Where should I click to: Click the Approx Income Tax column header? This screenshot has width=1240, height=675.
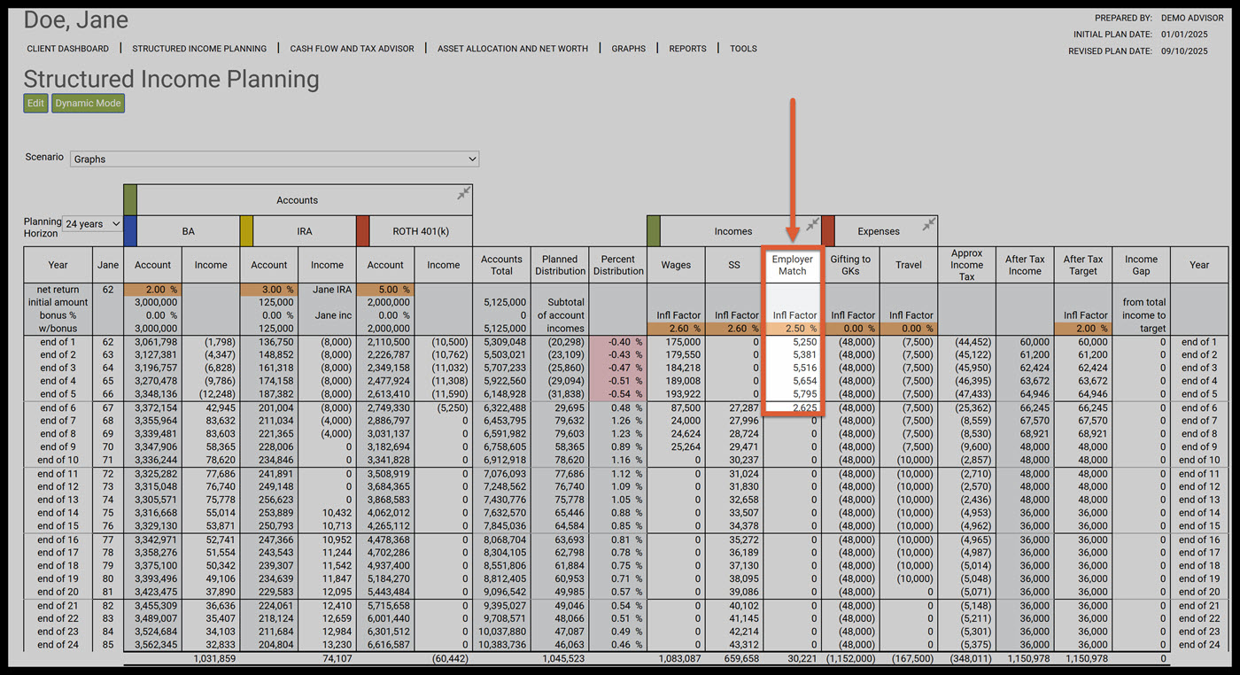tap(966, 265)
